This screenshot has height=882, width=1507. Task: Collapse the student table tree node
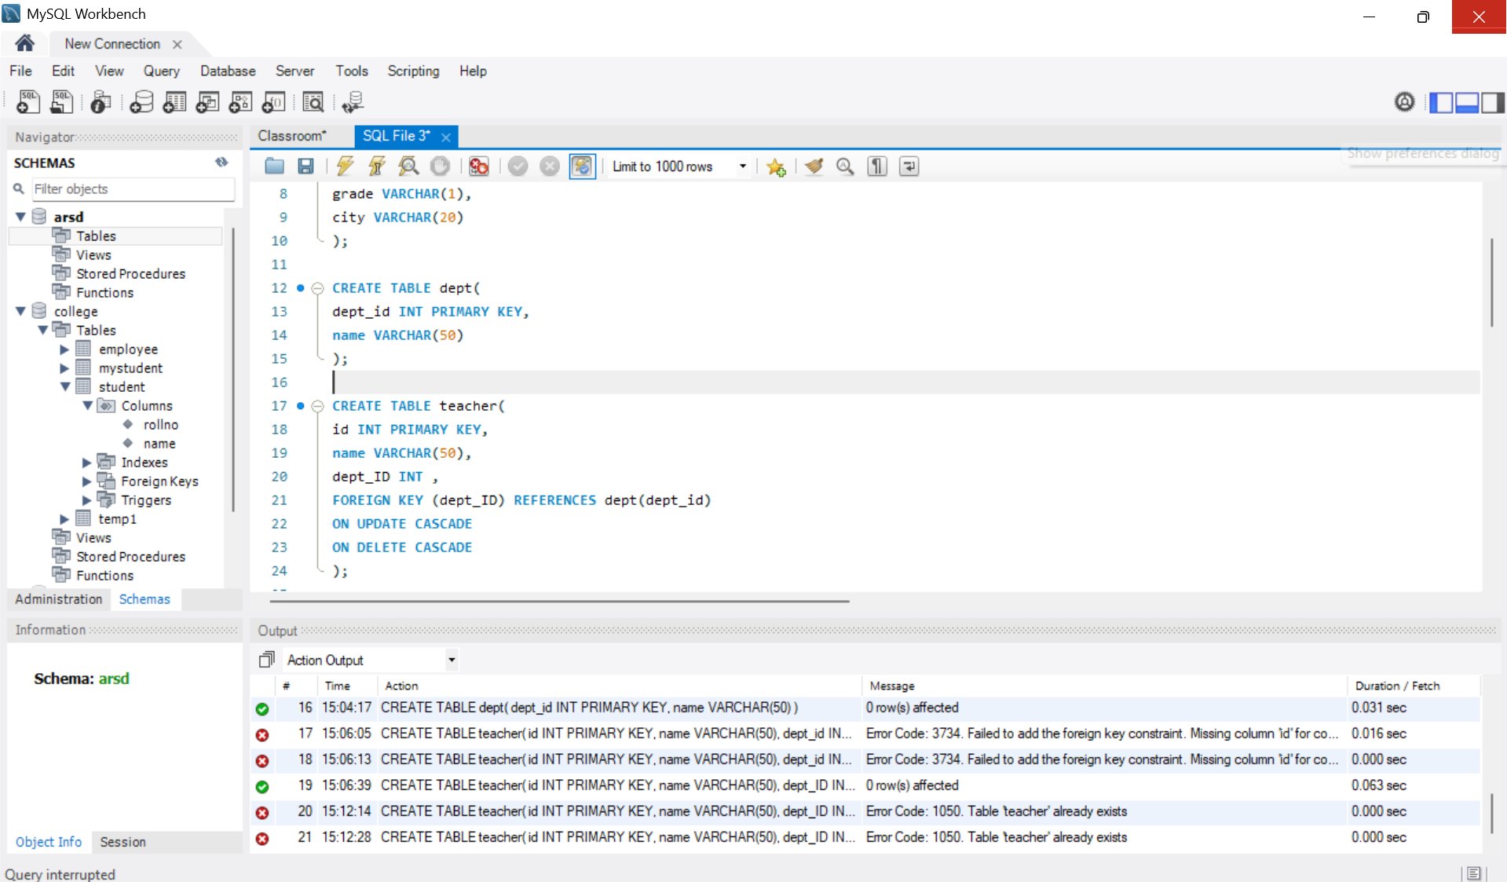click(65, 386)
